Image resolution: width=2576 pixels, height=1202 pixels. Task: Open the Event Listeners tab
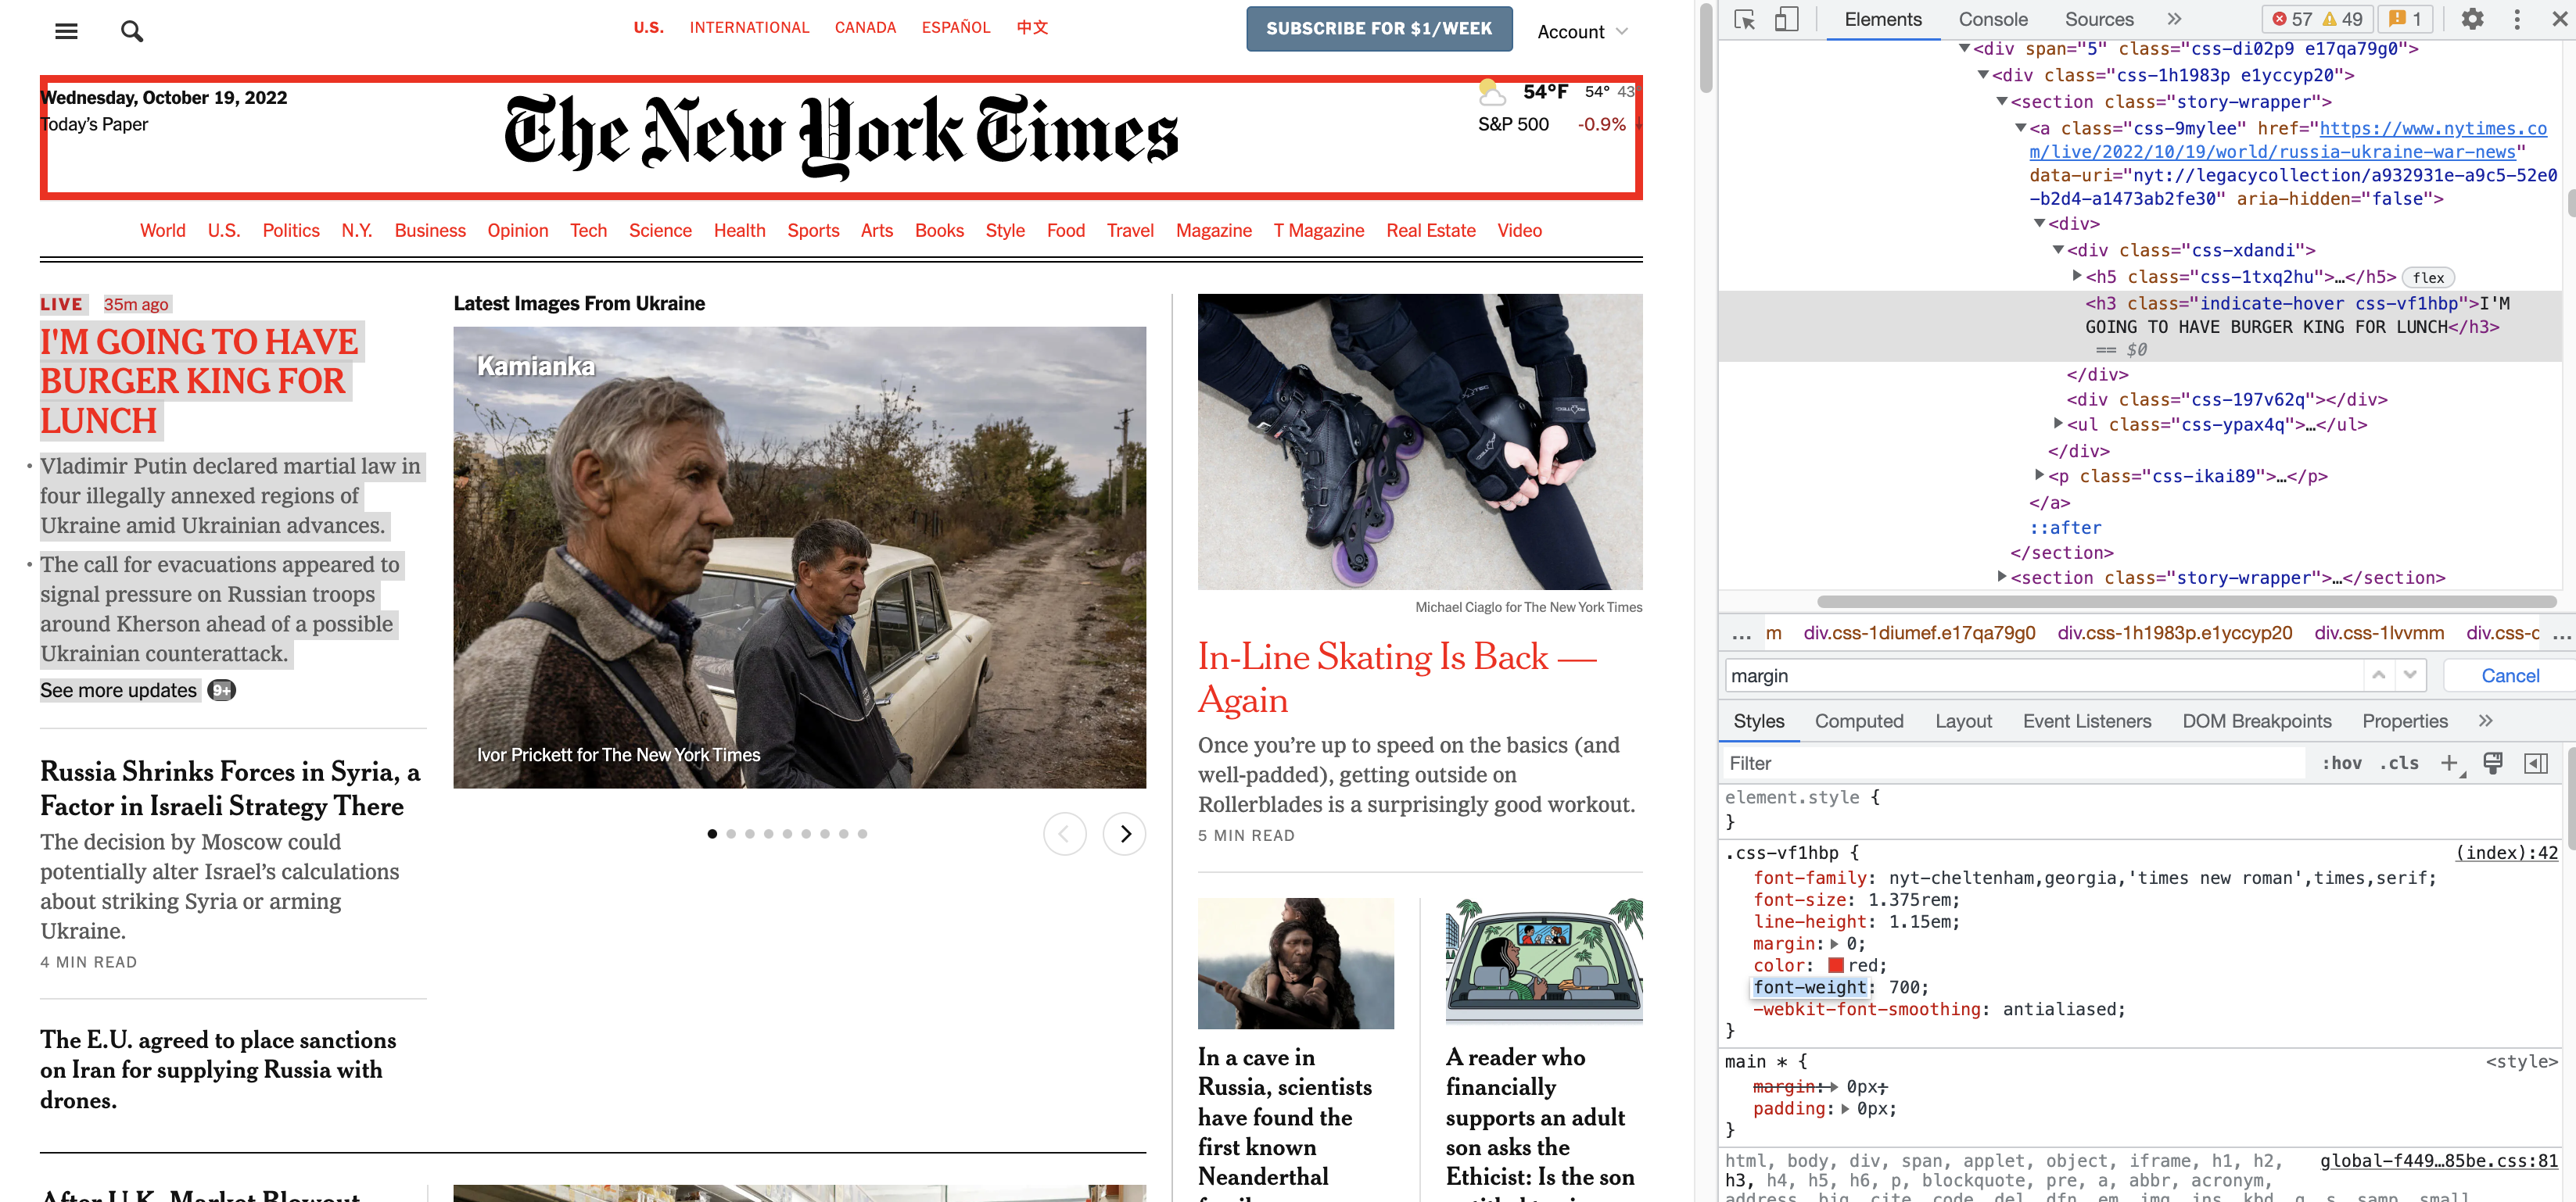click(x=2086, y=721)
